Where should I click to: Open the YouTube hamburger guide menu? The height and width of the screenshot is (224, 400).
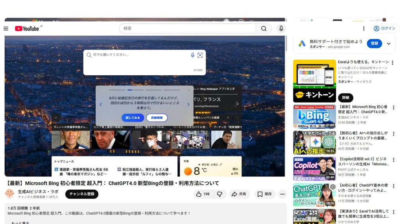coord(6,28)
